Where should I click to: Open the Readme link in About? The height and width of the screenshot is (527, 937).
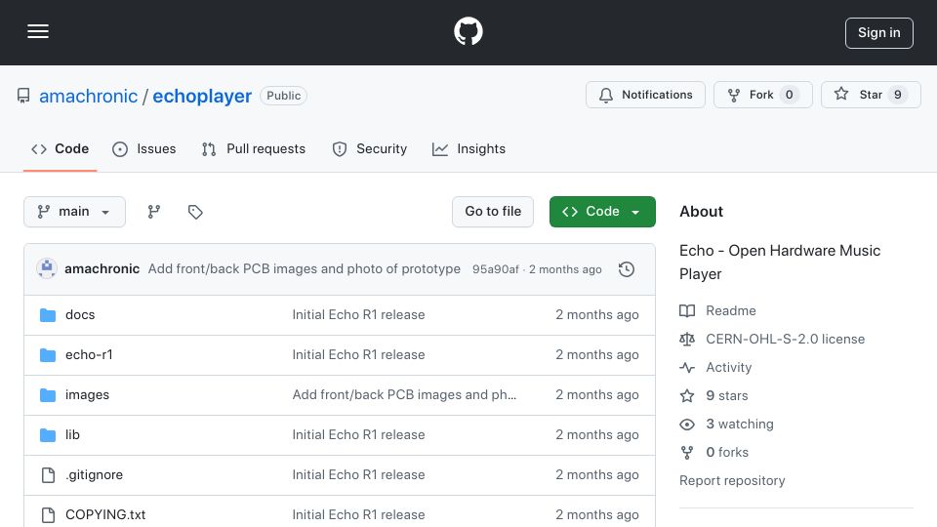pyautogui.click(x=731, y=310)
